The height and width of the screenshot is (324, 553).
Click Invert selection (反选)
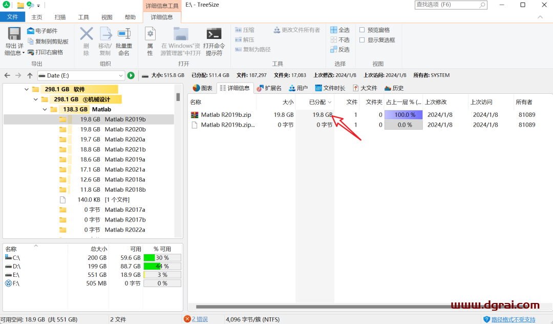click(x=340, y=49)
